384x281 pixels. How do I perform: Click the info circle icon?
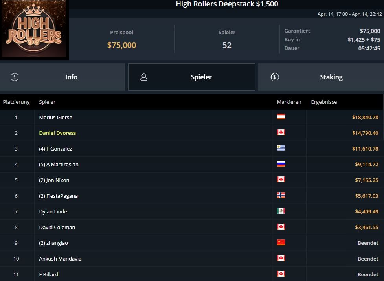(15, 77)
